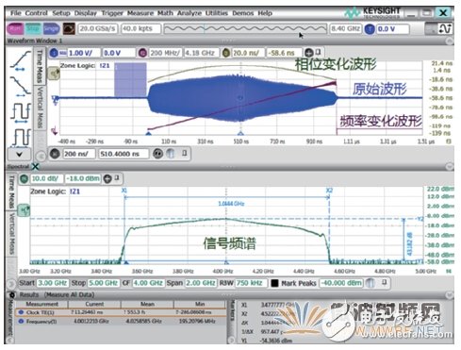Click the autoscale icon beside Single
The width and height of the screenshot is (461, 350).
69,28
